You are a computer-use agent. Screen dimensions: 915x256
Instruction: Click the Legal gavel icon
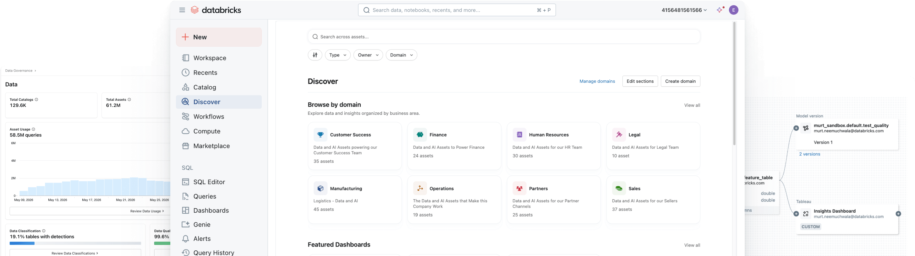pyautogui.click(x=619, y=135)
